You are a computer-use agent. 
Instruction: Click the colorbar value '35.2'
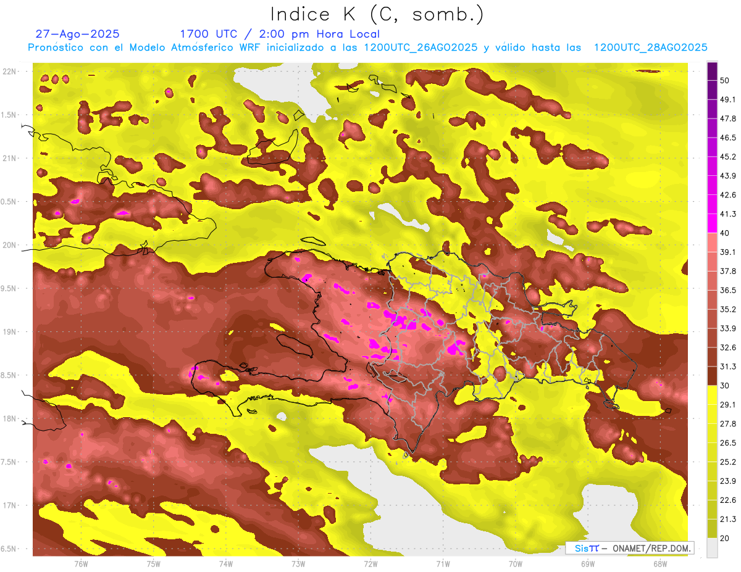[728, 309]
